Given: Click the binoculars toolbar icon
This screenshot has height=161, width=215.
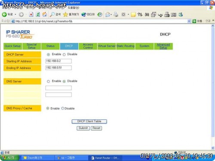Looking at the screenshot, I should pos(147,15).
